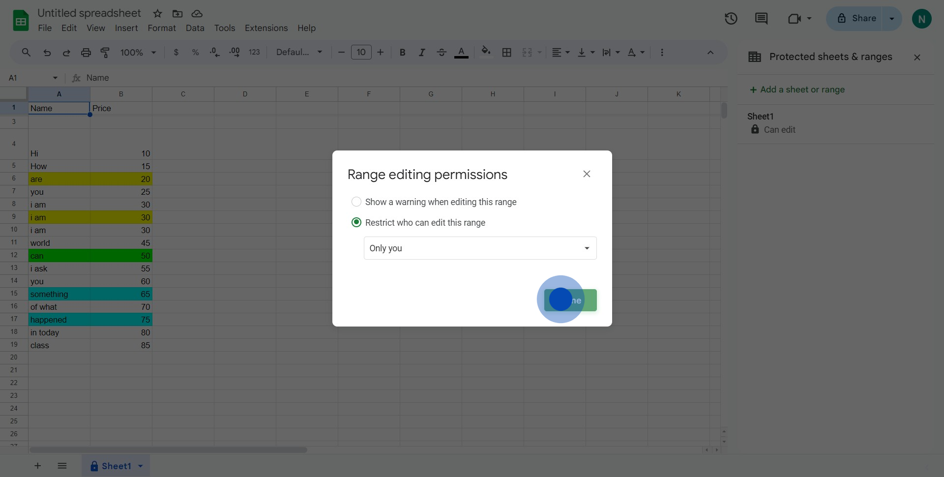Select the paint format roller
Image resolution: width=944 pixels, height=477 pixels.
(x=105, y=52)
